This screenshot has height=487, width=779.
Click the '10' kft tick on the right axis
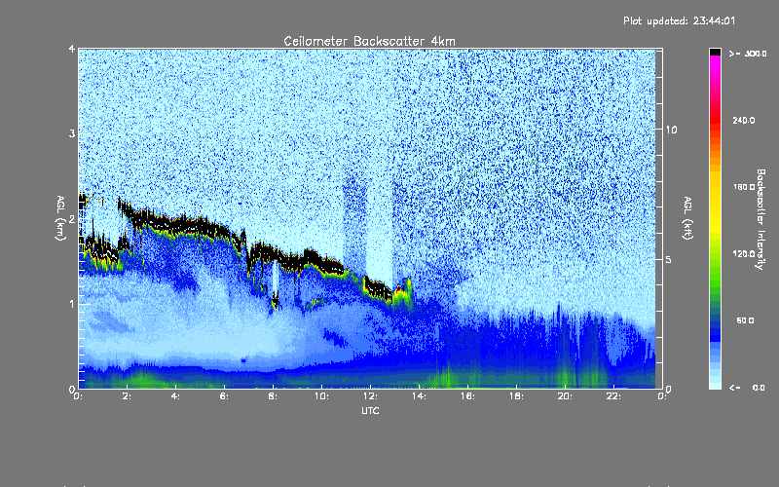coord(671,130)
